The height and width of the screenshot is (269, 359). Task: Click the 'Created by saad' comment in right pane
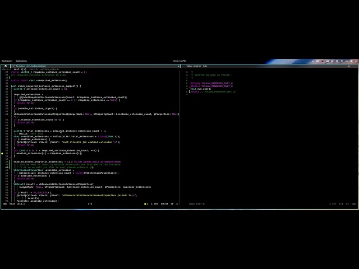[210, 75]
